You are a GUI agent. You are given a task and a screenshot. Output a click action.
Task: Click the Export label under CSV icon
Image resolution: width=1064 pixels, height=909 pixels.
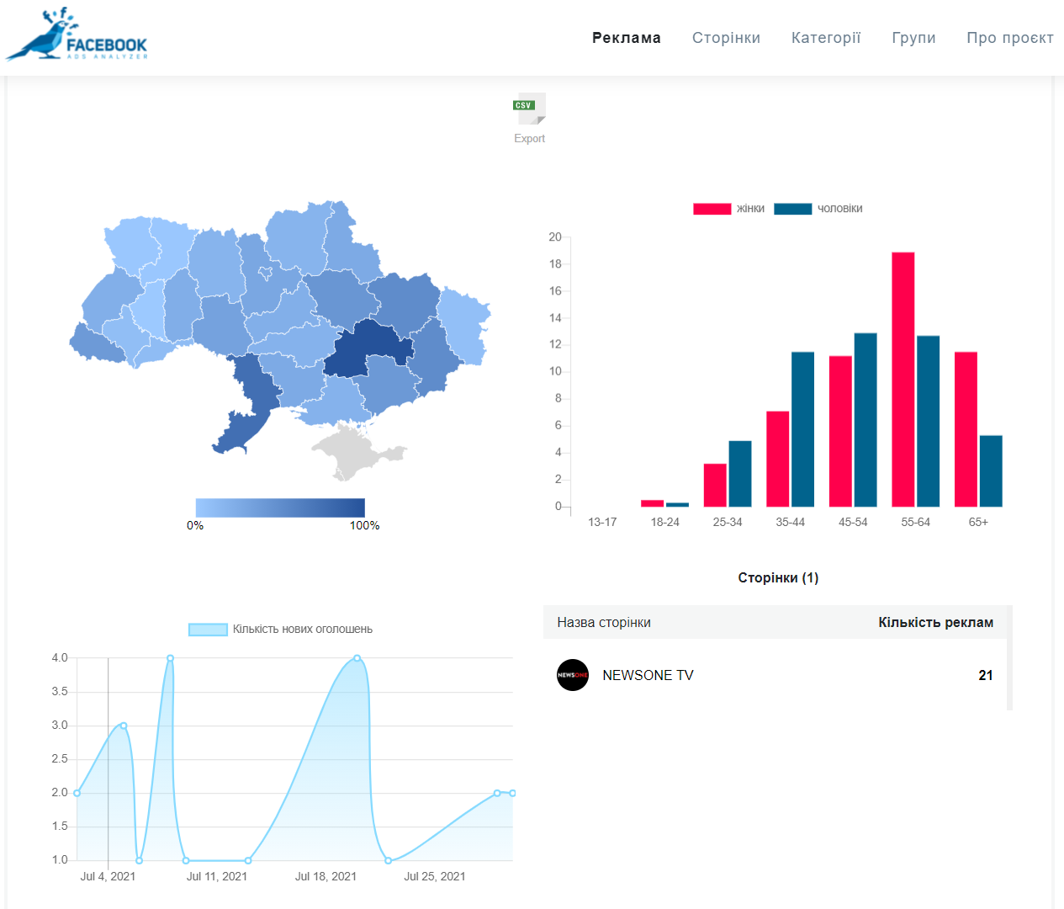pos(530,139)
